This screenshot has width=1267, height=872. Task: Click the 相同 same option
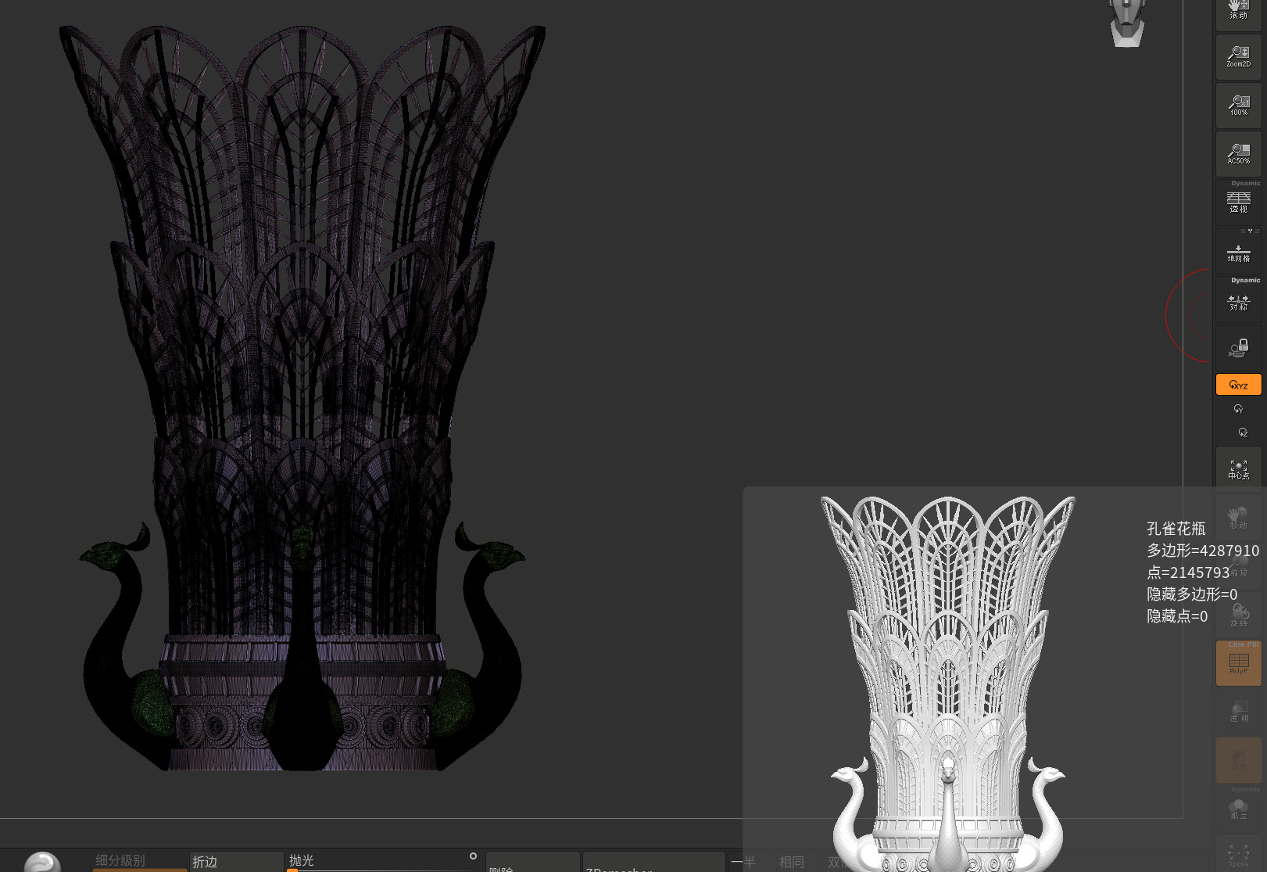tap(792, 862)
